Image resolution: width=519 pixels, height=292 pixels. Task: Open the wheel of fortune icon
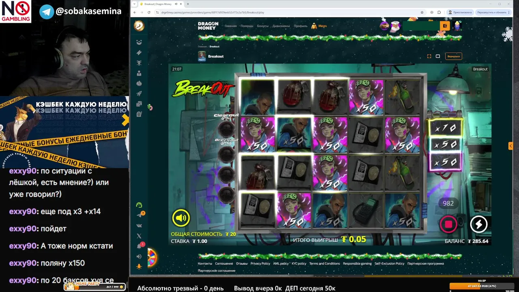click(152, 258)
